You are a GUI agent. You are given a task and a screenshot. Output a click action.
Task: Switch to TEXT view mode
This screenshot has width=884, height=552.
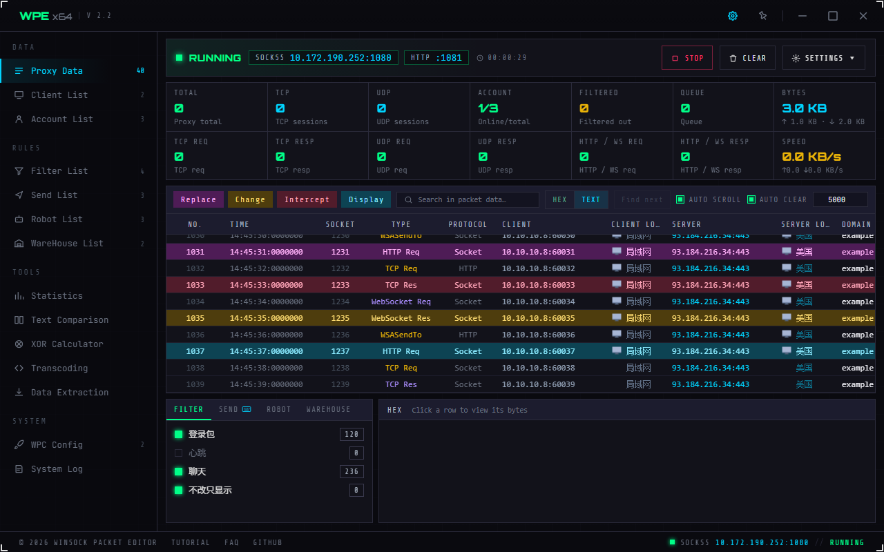tap(591, 199)
